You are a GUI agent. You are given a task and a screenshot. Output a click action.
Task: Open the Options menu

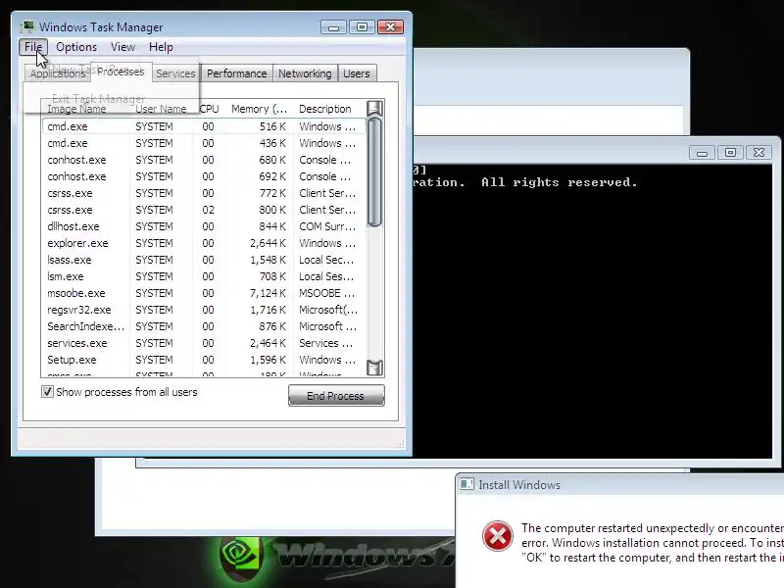click(x=76, y=47)
